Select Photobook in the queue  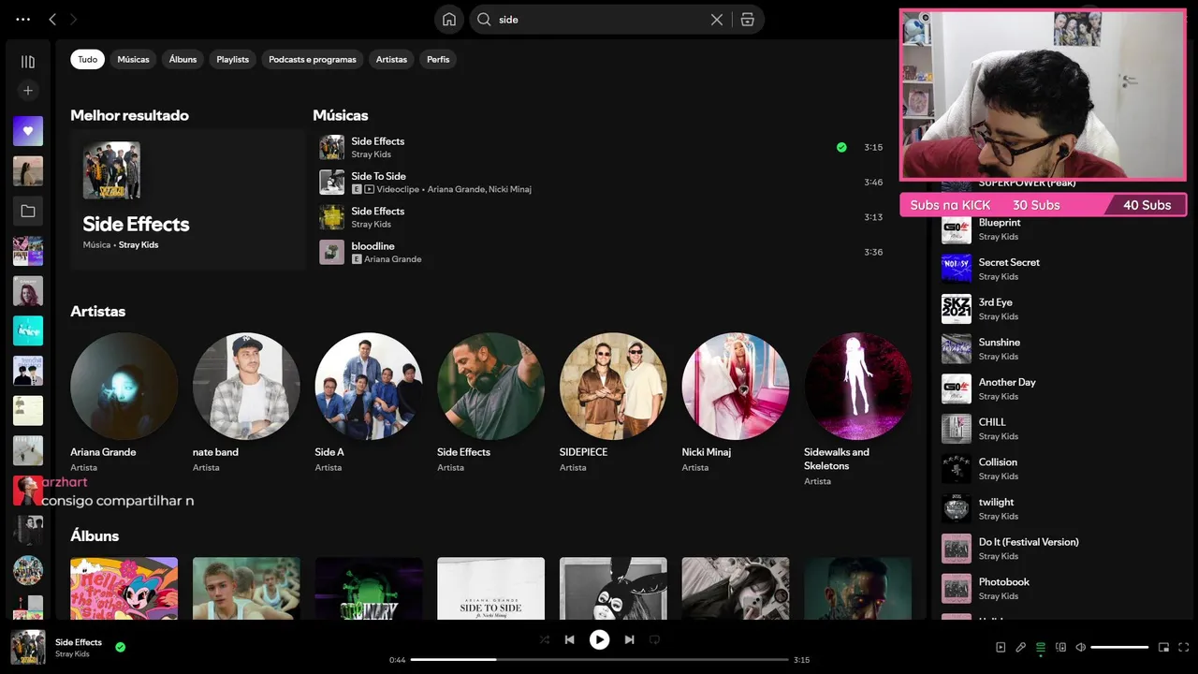point(1061,589)
